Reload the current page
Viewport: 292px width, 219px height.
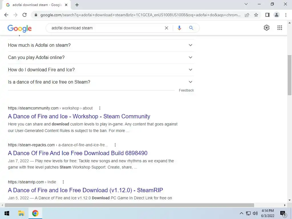25,15
